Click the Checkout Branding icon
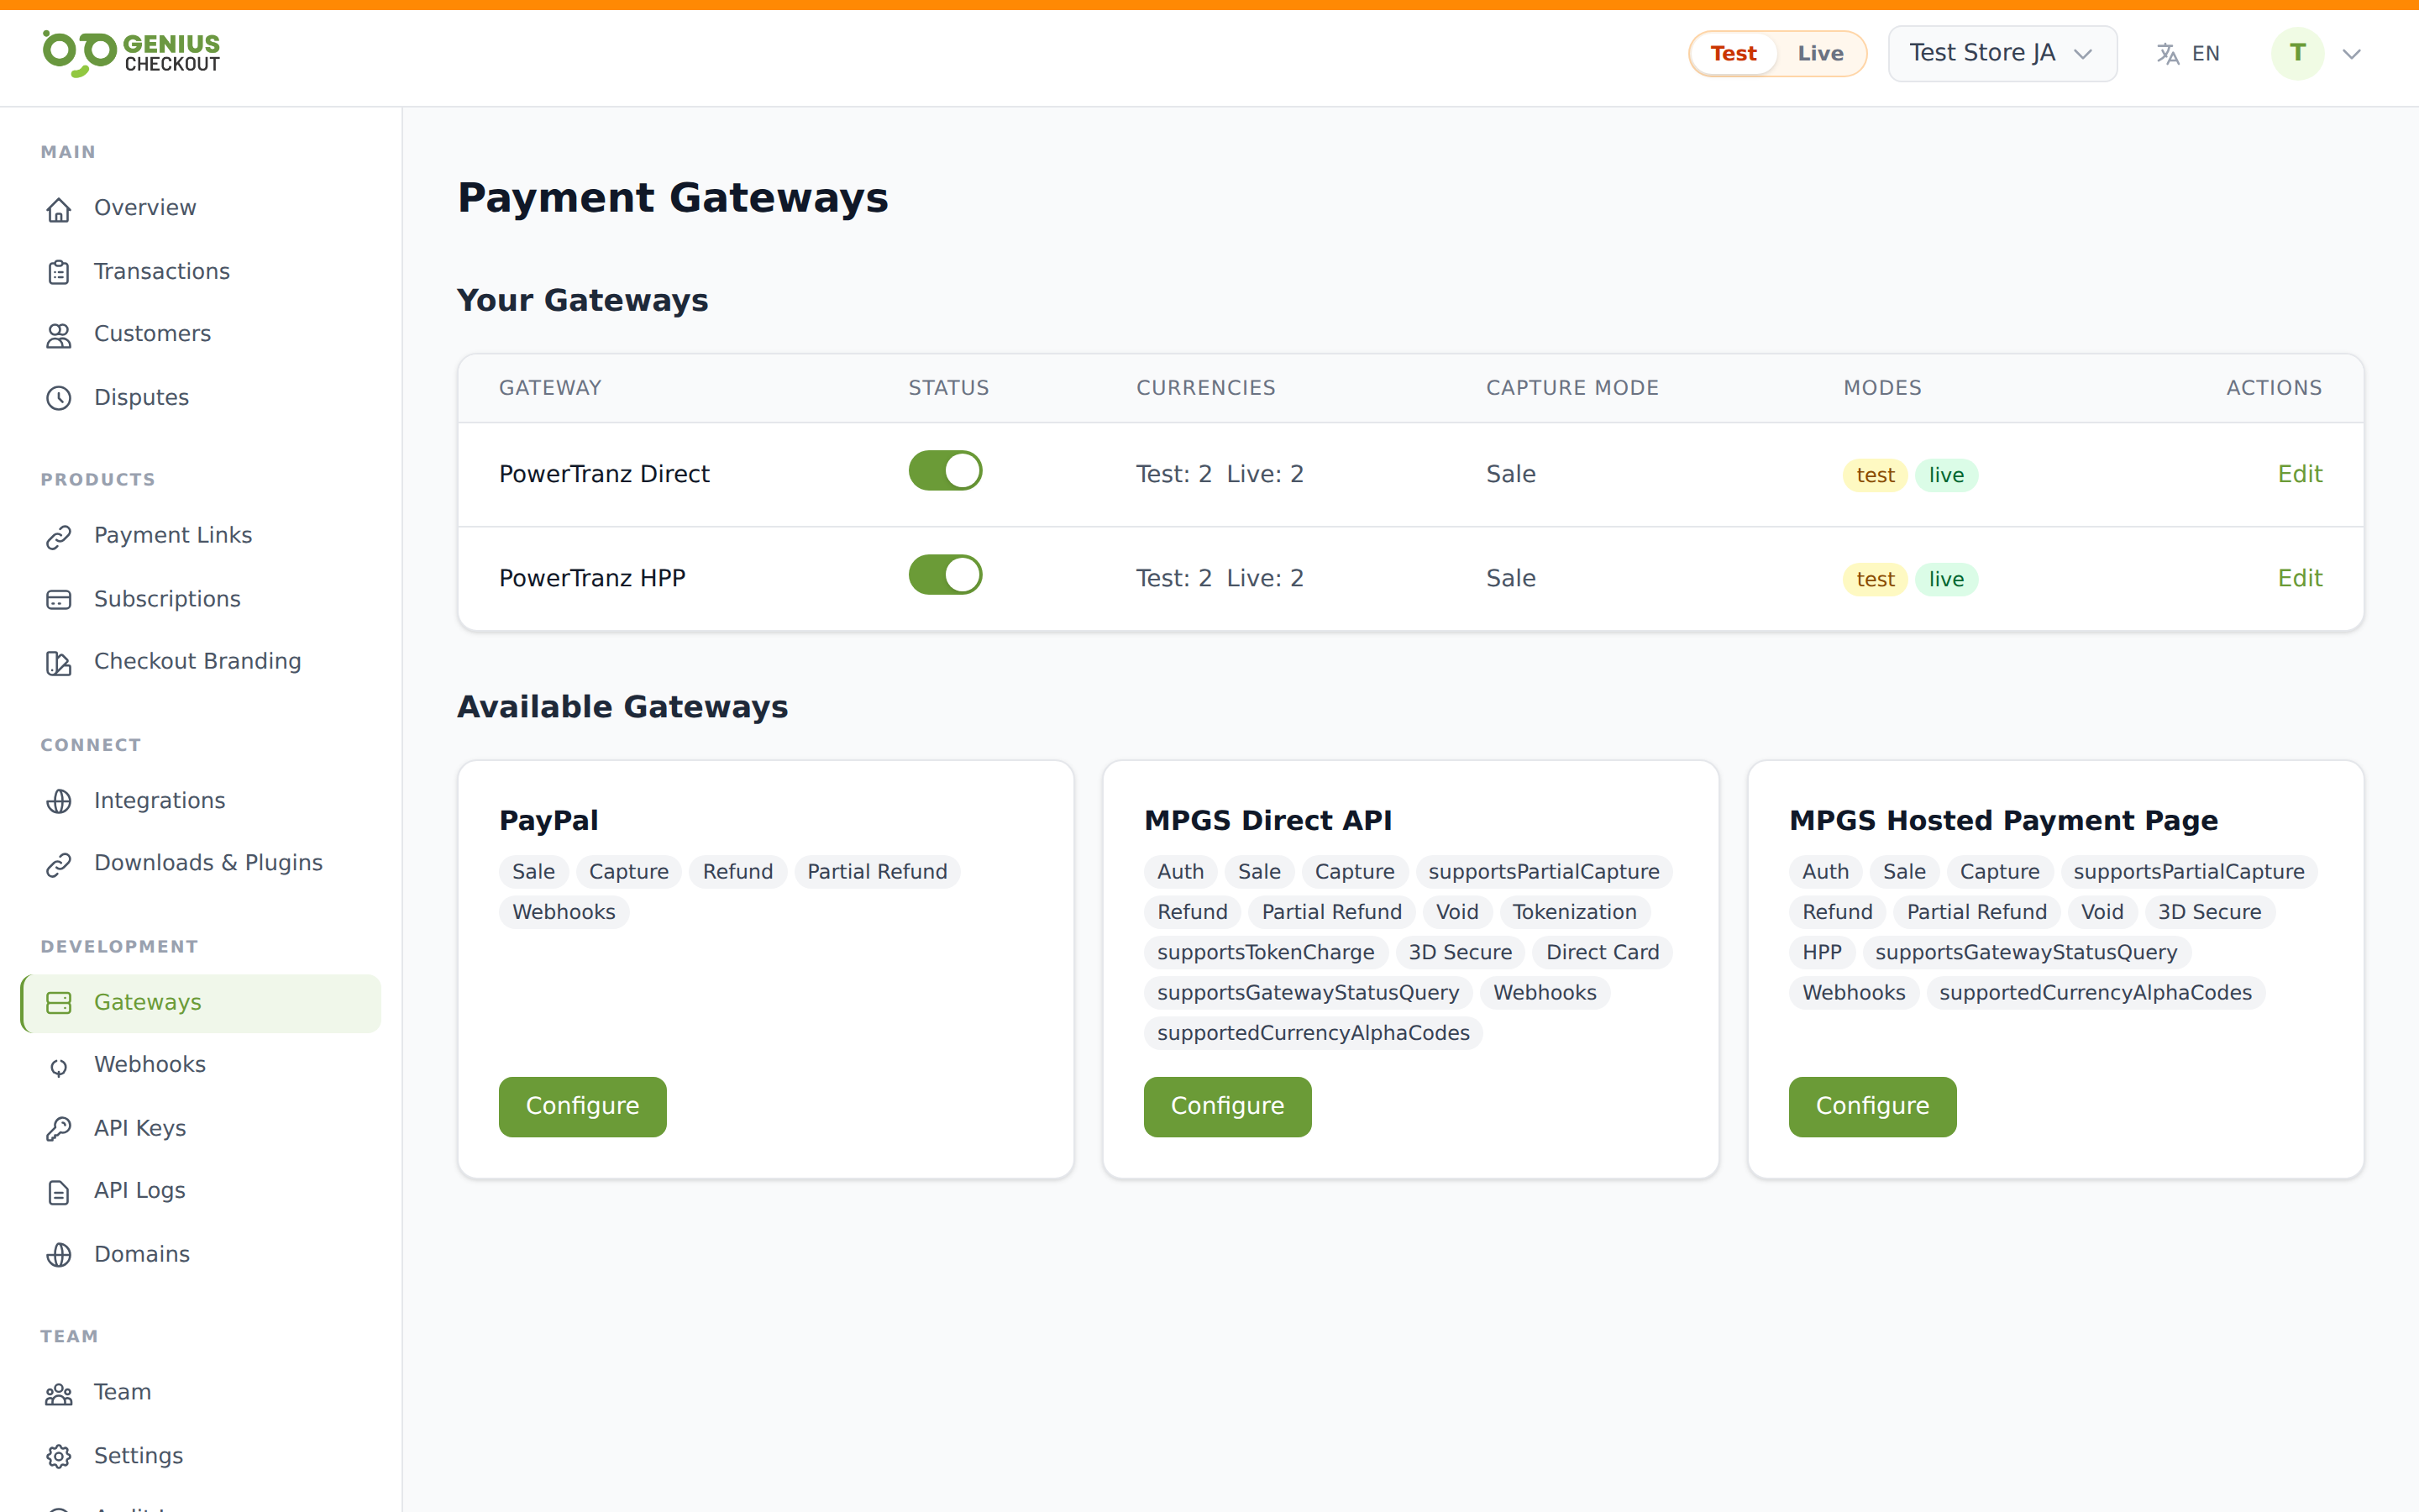This screenshot has height=1512, width=2419. (59, 663)
